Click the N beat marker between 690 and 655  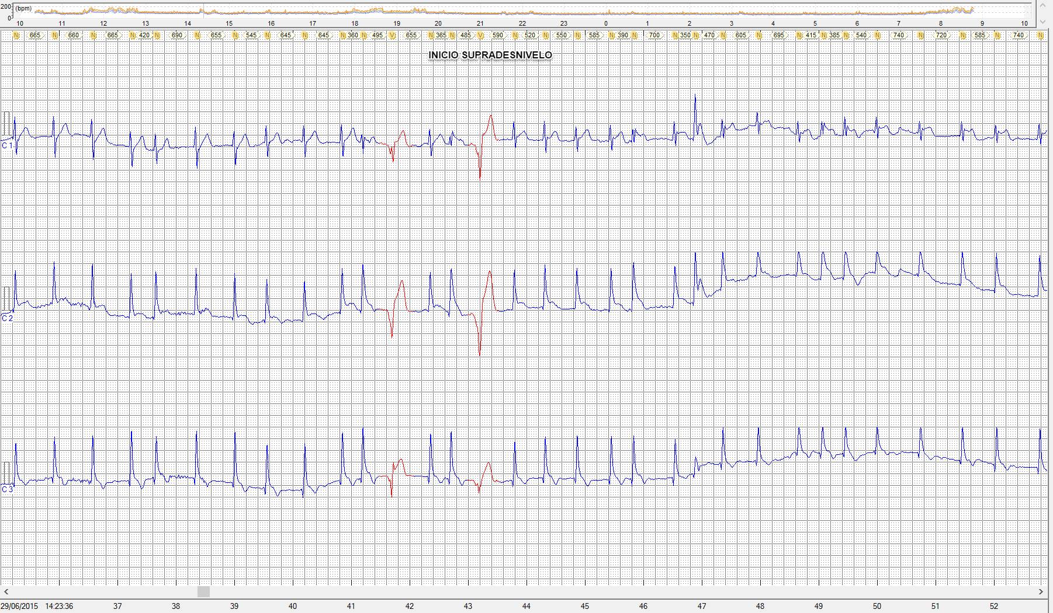click(x=197, y=35)
